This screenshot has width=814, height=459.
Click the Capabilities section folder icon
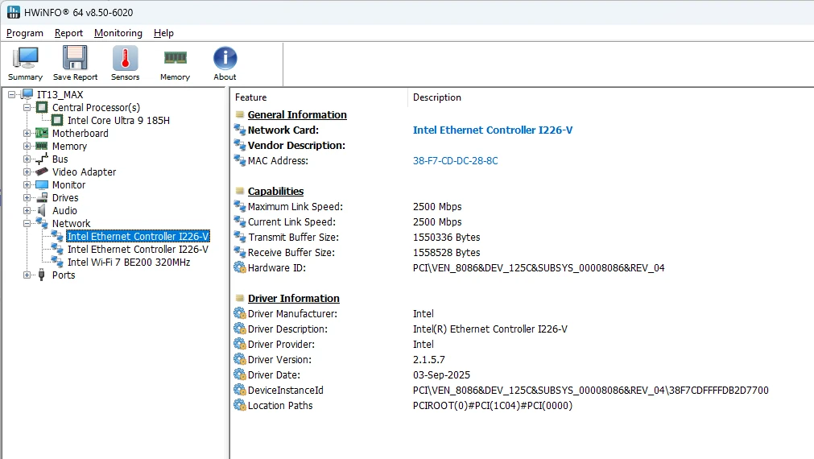[x=239, y=191]
